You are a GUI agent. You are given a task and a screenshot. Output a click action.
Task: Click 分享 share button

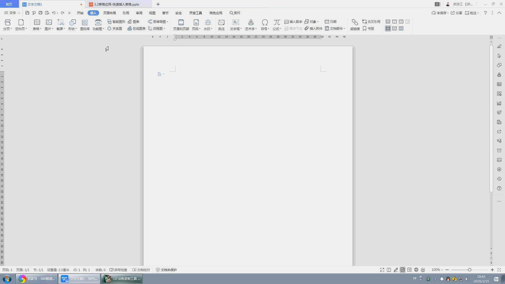pos(457,13)
